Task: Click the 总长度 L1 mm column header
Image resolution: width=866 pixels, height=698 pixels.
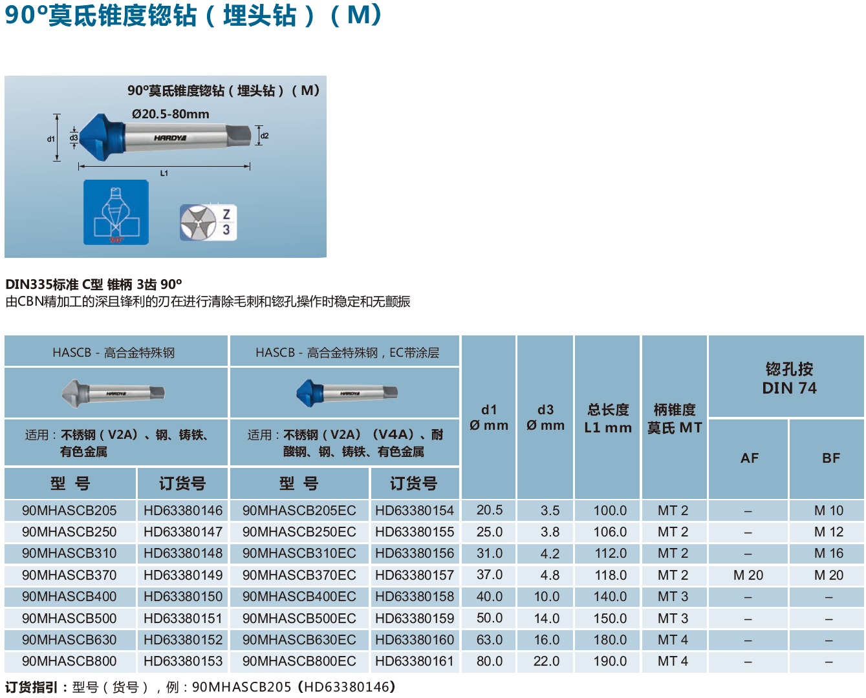Action: tap(608, 418)
